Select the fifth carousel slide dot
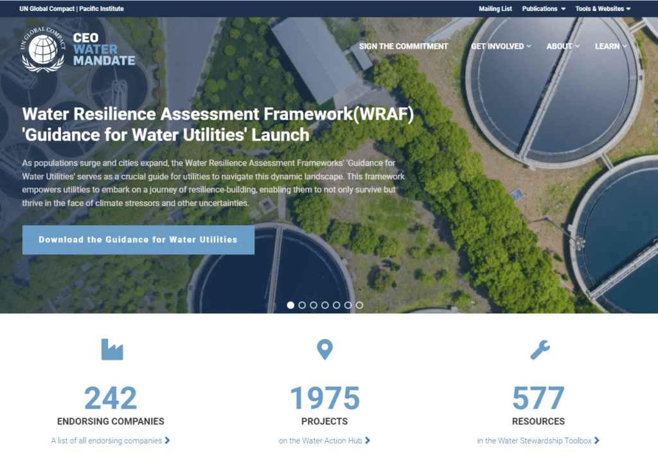 [337, 305]
